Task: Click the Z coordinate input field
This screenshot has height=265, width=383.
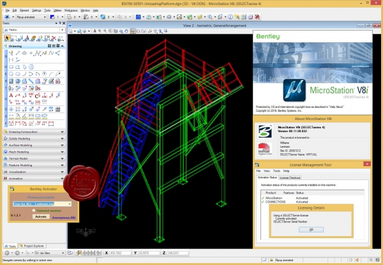Action: click(x=177, y=253)
